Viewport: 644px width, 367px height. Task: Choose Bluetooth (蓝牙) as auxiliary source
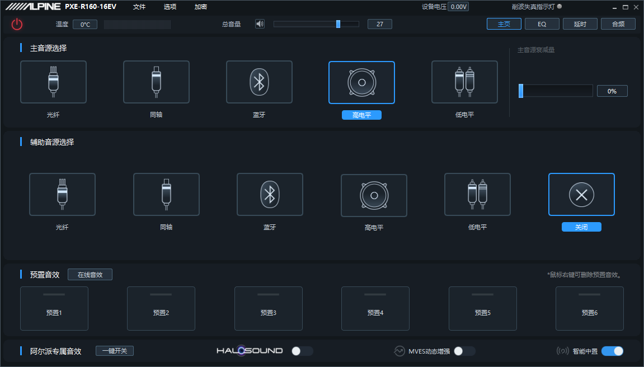[x=270, y=194]
